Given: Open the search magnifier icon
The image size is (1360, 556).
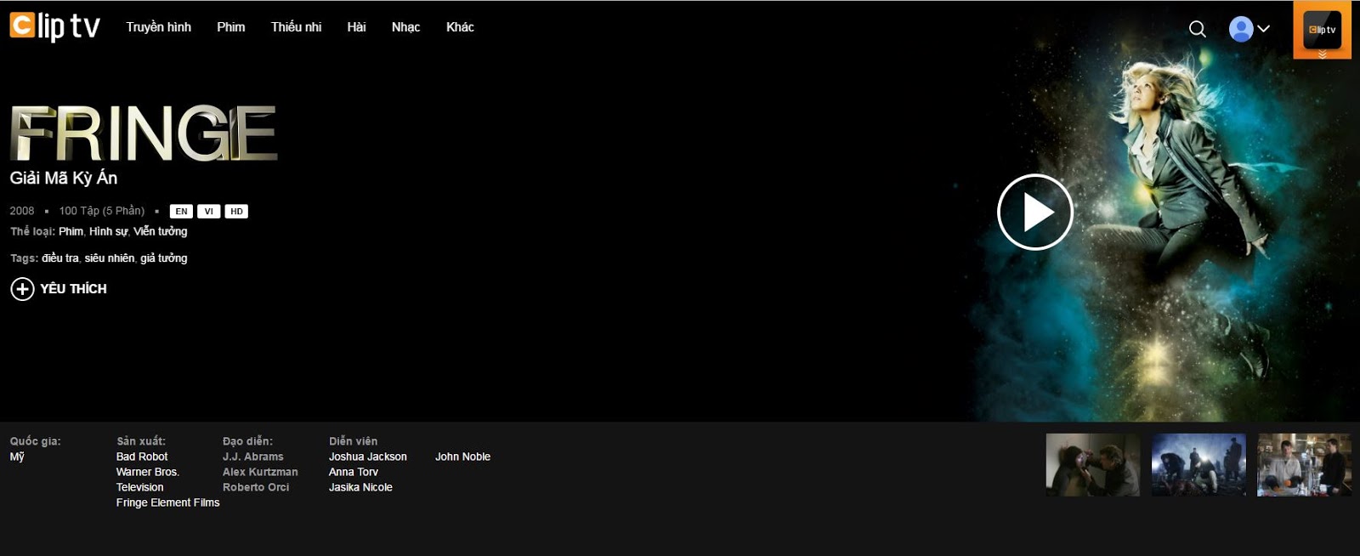Looking at the screenshot, I should click(1197, 29).
